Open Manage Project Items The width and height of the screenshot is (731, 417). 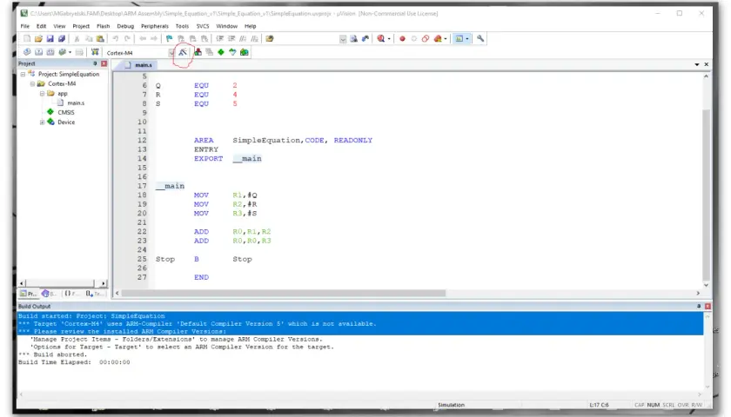coord(198,52)
